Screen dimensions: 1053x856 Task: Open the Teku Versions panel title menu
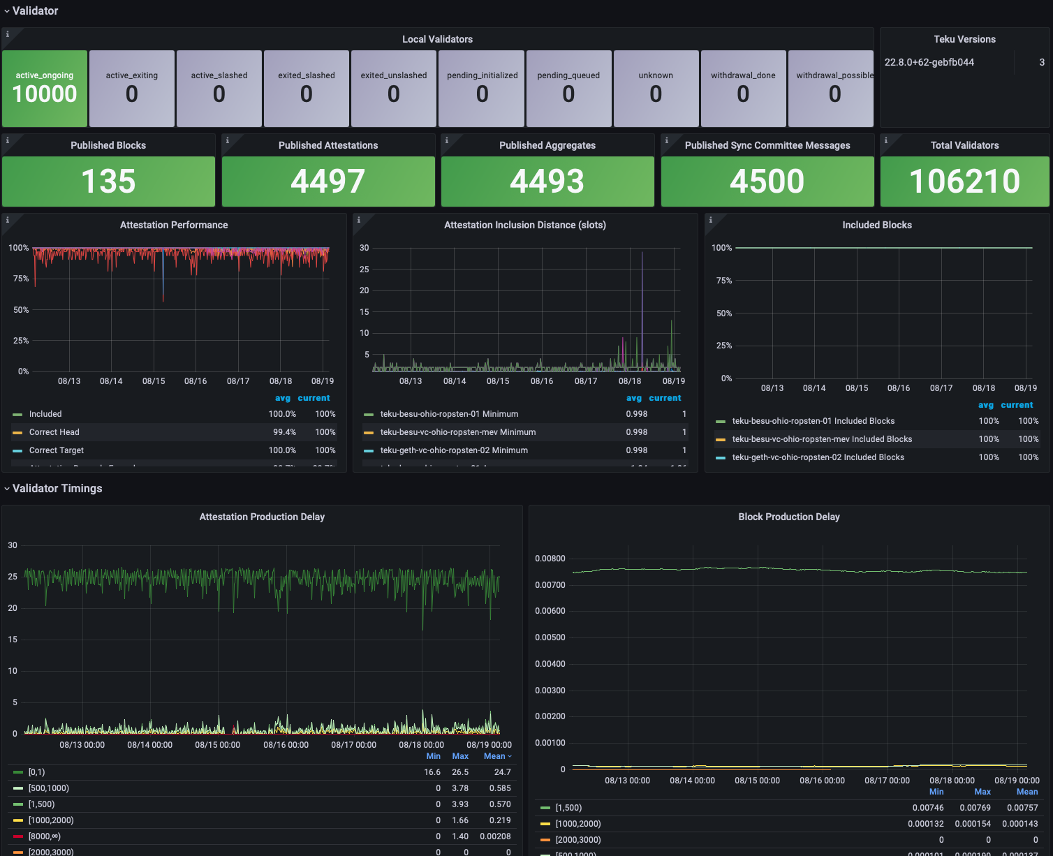pyautogui.click(x=964, y=39)
